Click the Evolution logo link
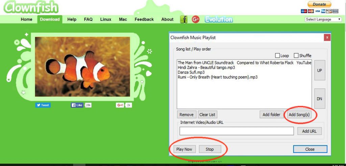 pyautogui.click(x=219, y=19)
